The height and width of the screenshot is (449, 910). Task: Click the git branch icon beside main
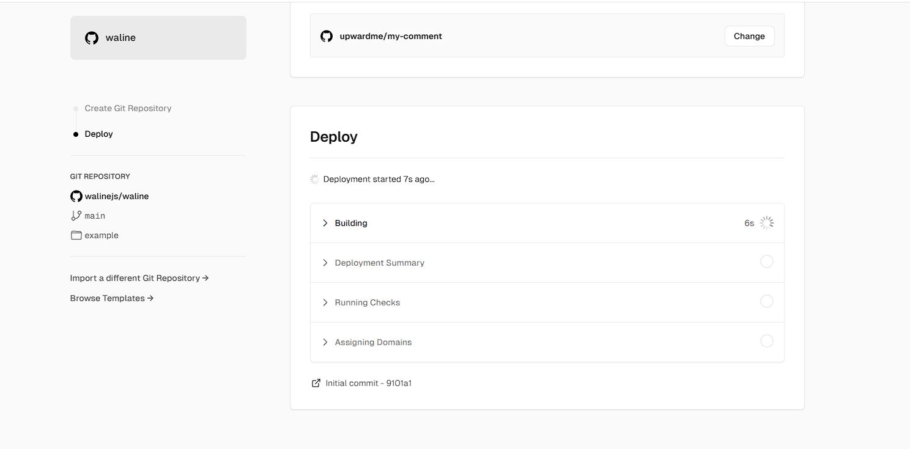pos(76,216)
